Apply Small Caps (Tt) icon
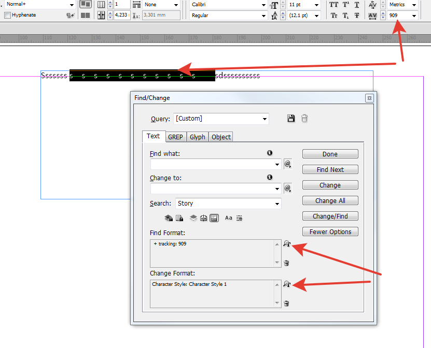The height and width of the screenshot is (348, 431). 333,16
